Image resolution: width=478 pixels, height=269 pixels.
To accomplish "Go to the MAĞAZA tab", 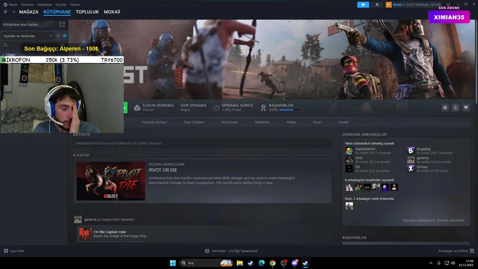I will pyautogui.click(x=29, y=12).
